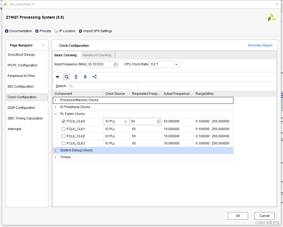The image size is (283, 227).
Task: Click the Range(MHz) column header
Action: [x=213, y=94]
